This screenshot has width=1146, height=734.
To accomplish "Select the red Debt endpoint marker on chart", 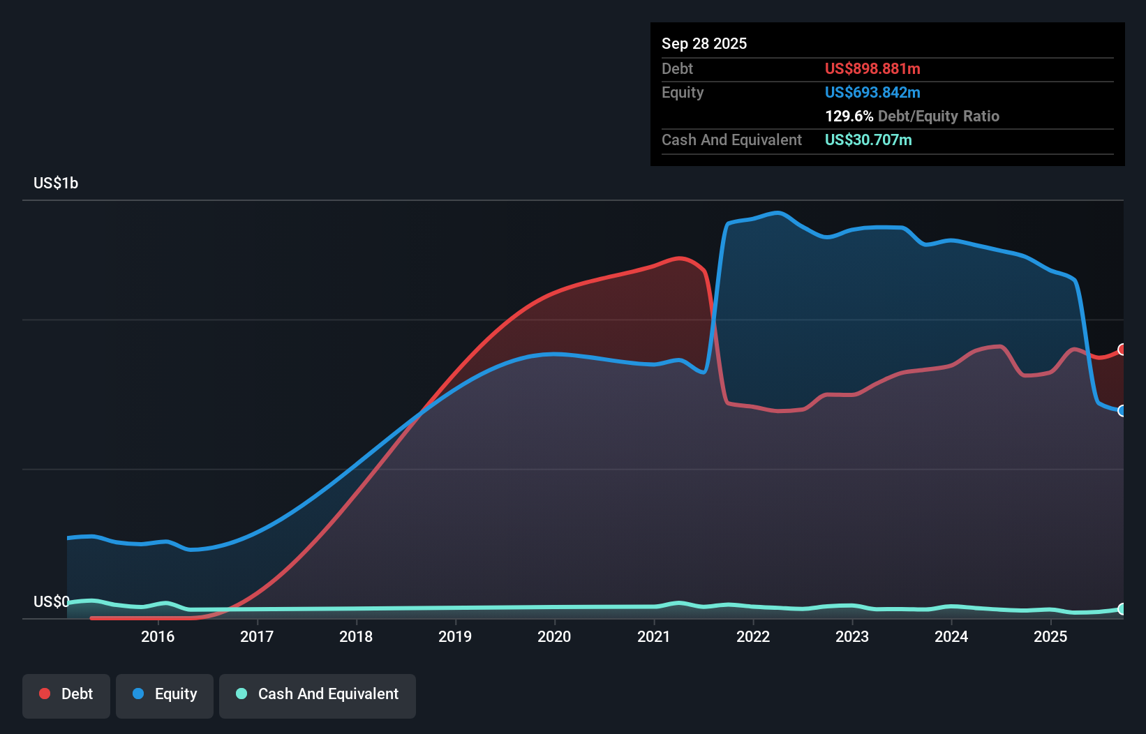I will coord(1122,350).
